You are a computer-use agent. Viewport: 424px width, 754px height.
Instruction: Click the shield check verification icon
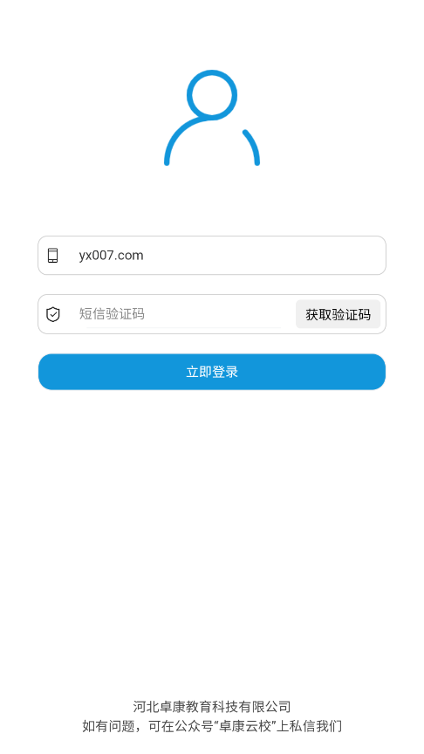point(53,314)
